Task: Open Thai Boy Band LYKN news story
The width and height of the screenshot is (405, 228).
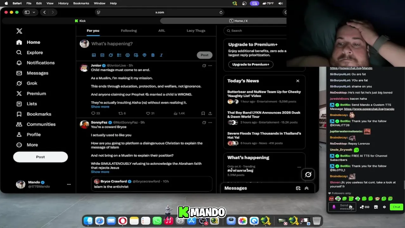Action: coord(264,117)
